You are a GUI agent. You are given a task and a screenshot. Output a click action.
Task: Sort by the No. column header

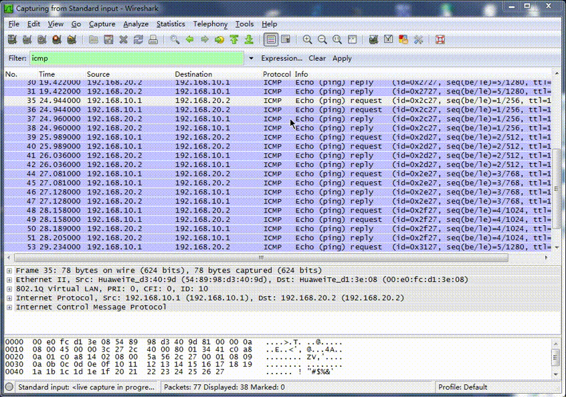11,74
